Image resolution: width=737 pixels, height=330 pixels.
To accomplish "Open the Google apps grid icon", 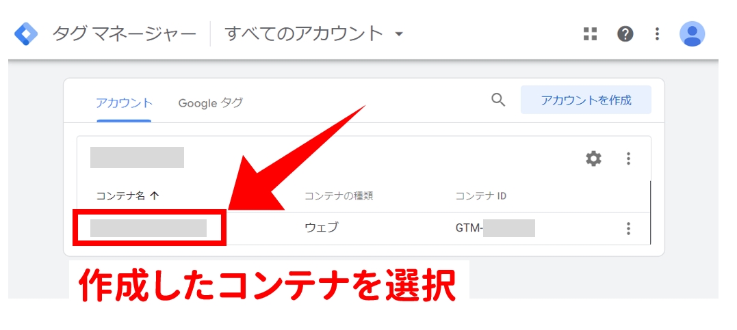I will point(590,33).
